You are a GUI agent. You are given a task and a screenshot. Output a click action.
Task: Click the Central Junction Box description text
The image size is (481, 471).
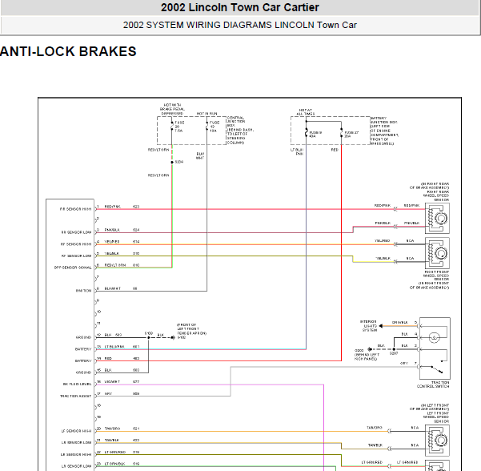(240, 131)
